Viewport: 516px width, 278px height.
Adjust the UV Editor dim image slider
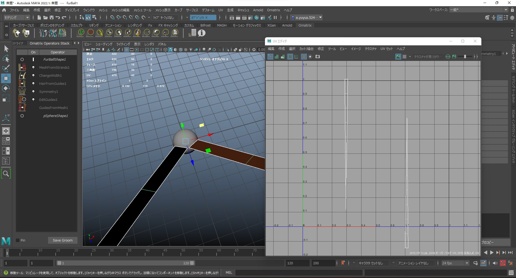point(465,57)
